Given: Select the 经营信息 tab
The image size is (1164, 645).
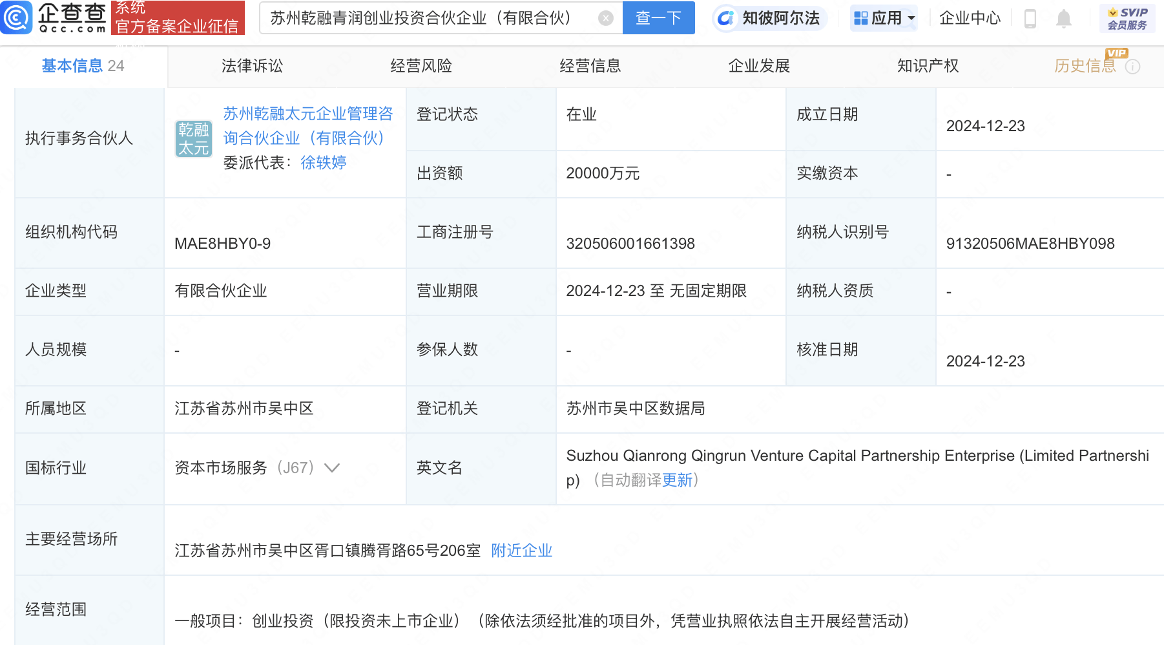Looking at the screenshot, I should point(590,66).
